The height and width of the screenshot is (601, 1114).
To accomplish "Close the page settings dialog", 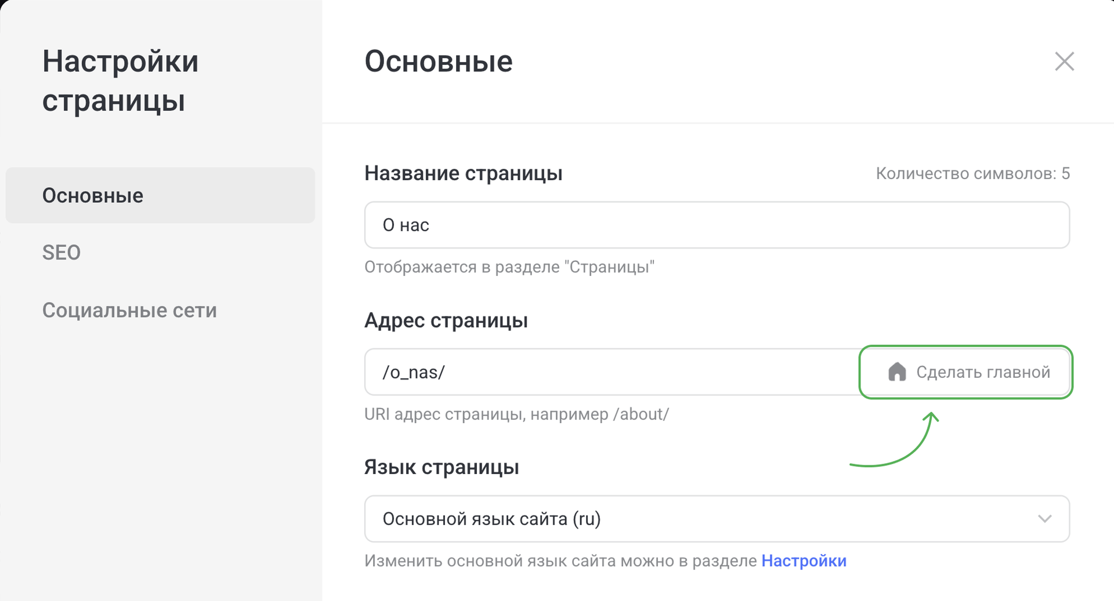I will tap(1064, 61).
